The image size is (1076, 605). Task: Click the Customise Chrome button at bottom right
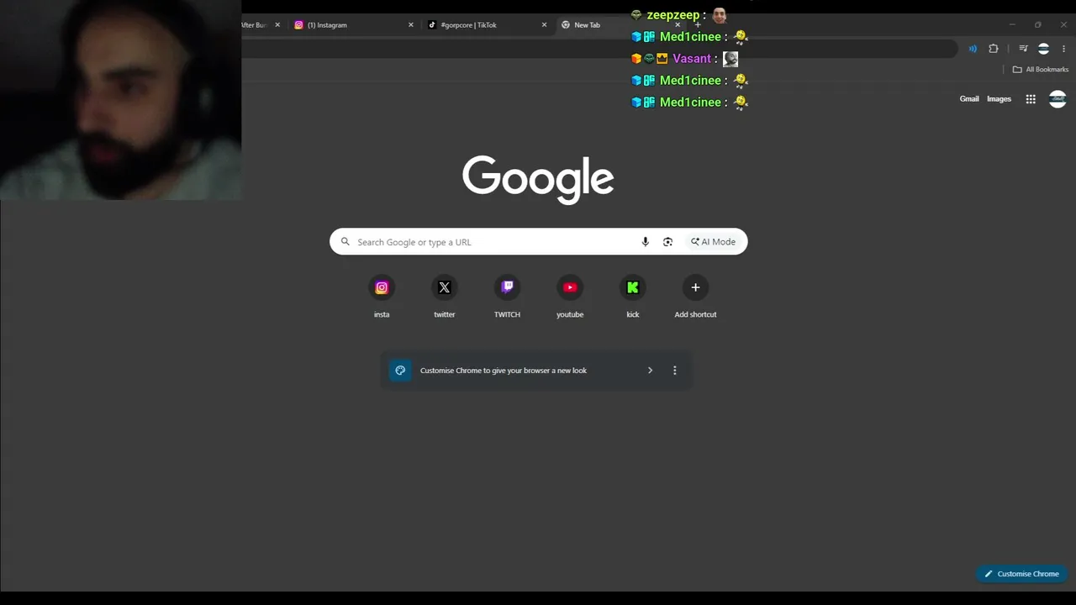click(x=1021, y=574)
